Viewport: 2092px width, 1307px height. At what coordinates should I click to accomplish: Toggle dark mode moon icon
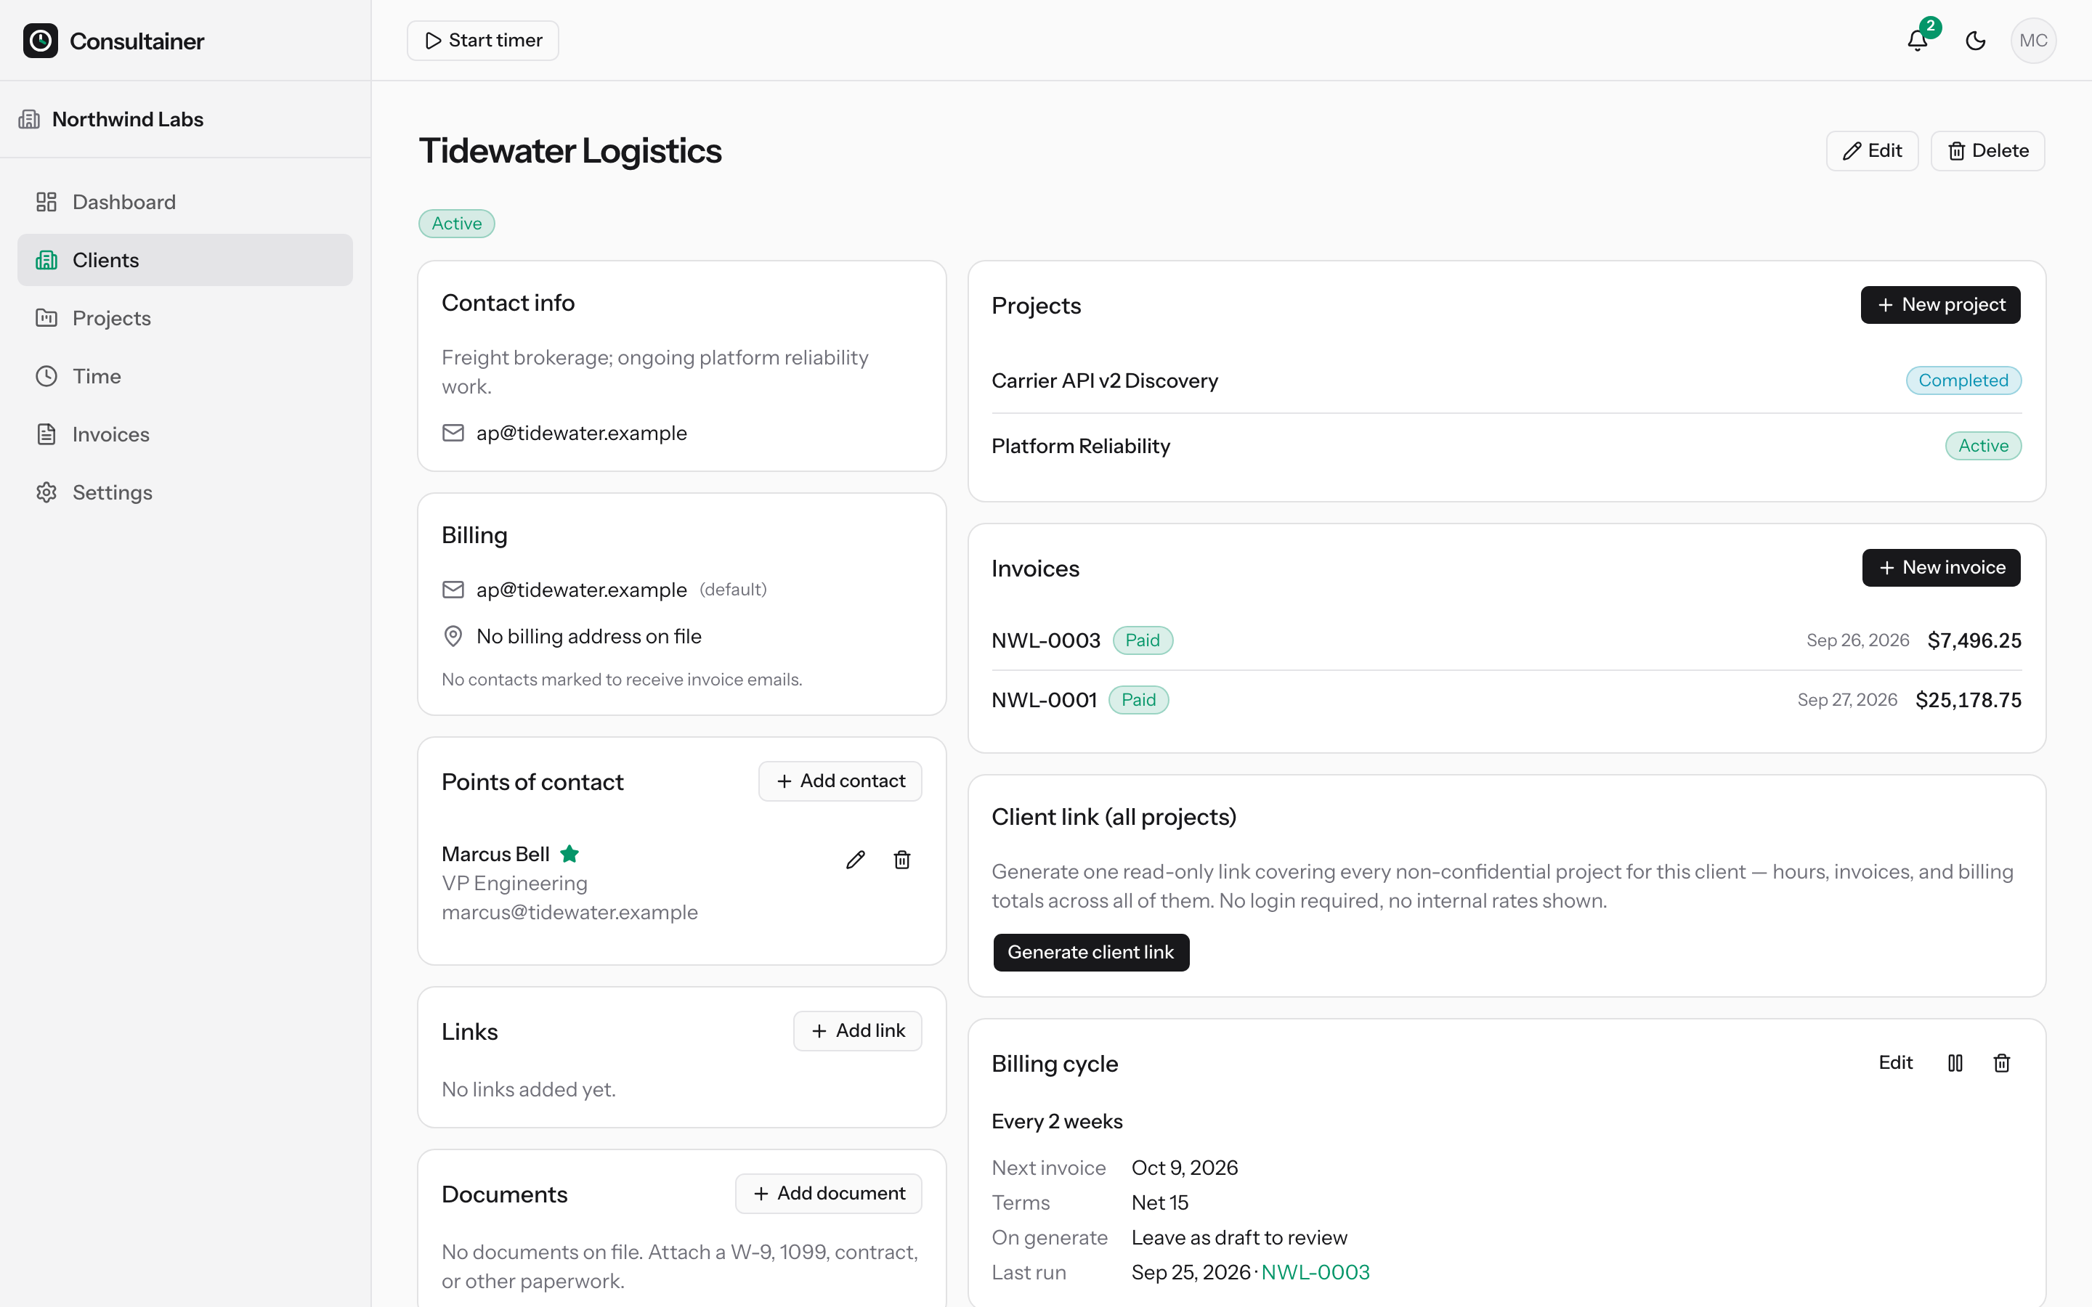(x=1975, y=41)
